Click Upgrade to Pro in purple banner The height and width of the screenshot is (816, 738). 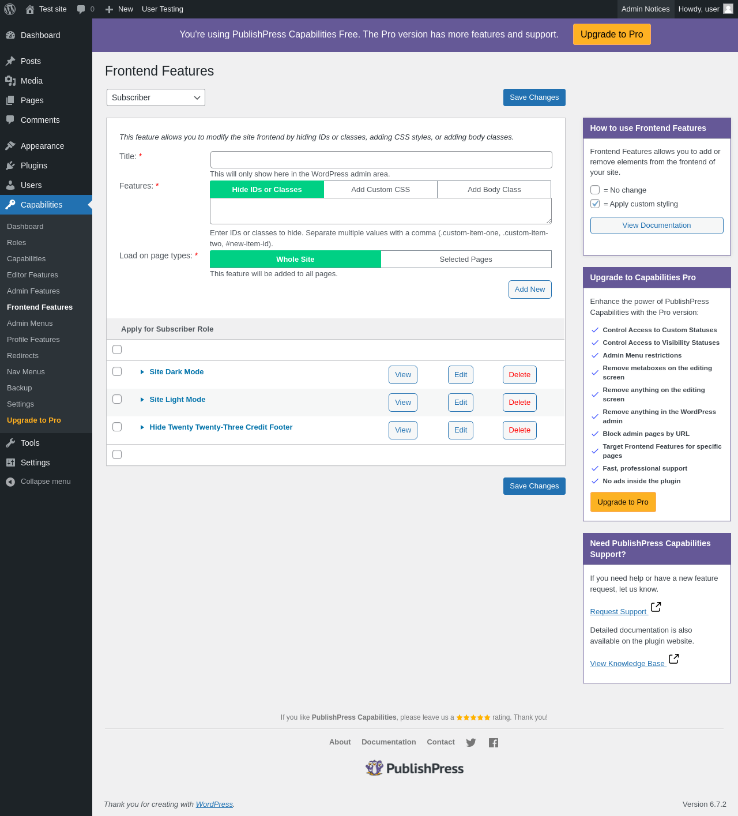[x=612, y=35]
